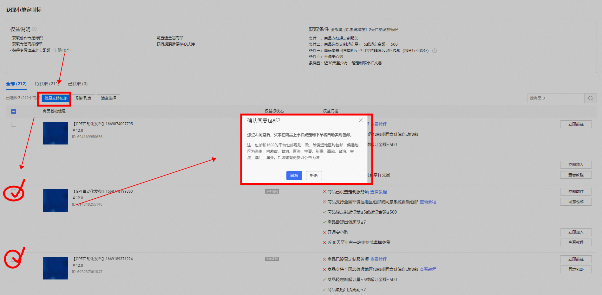Image resolution: width=602 pixels, height=295 pixels.
Task: Open the 权益说明 help question-mark icon
Action: 34,29
